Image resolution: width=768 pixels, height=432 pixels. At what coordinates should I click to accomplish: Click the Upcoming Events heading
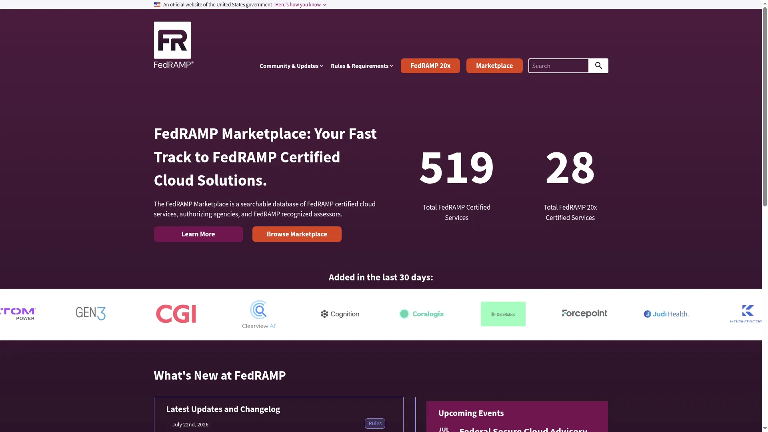[471, 413]
